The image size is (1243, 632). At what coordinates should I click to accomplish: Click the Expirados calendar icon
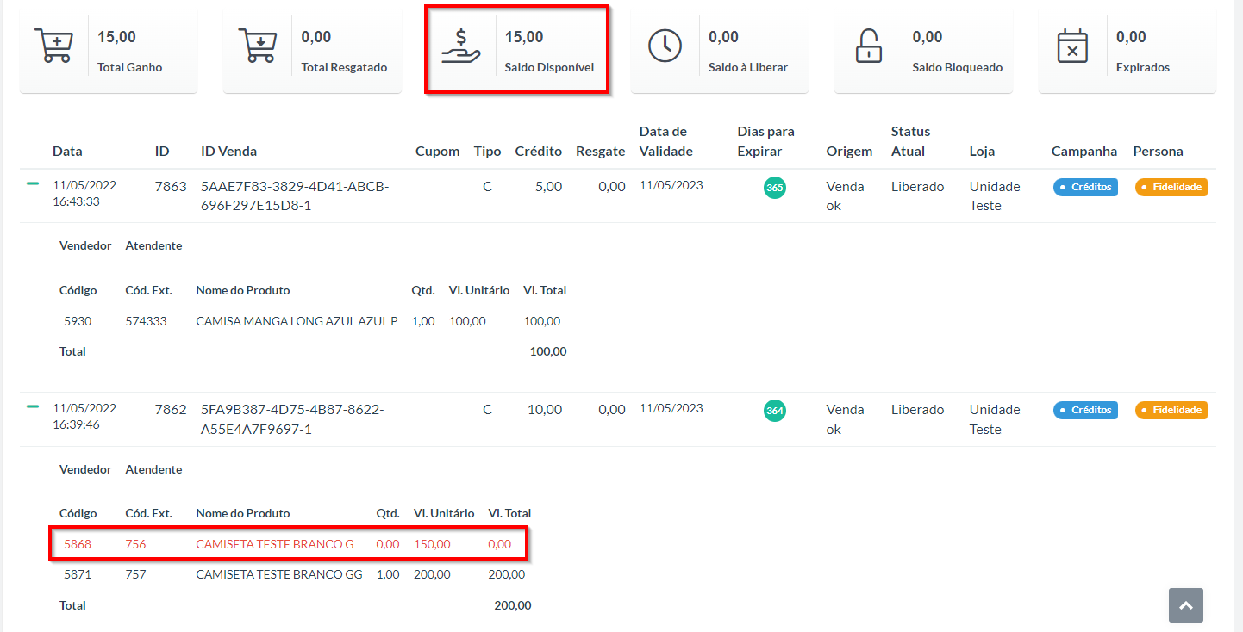pos(1072,46)
